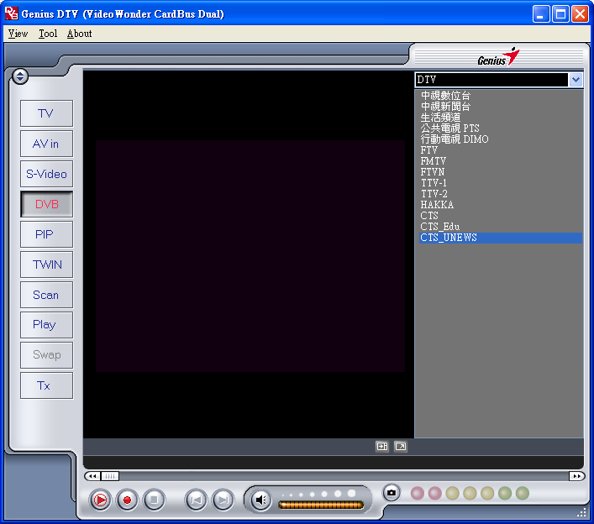This screenshot has height=524, width=594.
Task: Click the app icon in title bar
Action: pyautogui.click(x=12, y=13)
